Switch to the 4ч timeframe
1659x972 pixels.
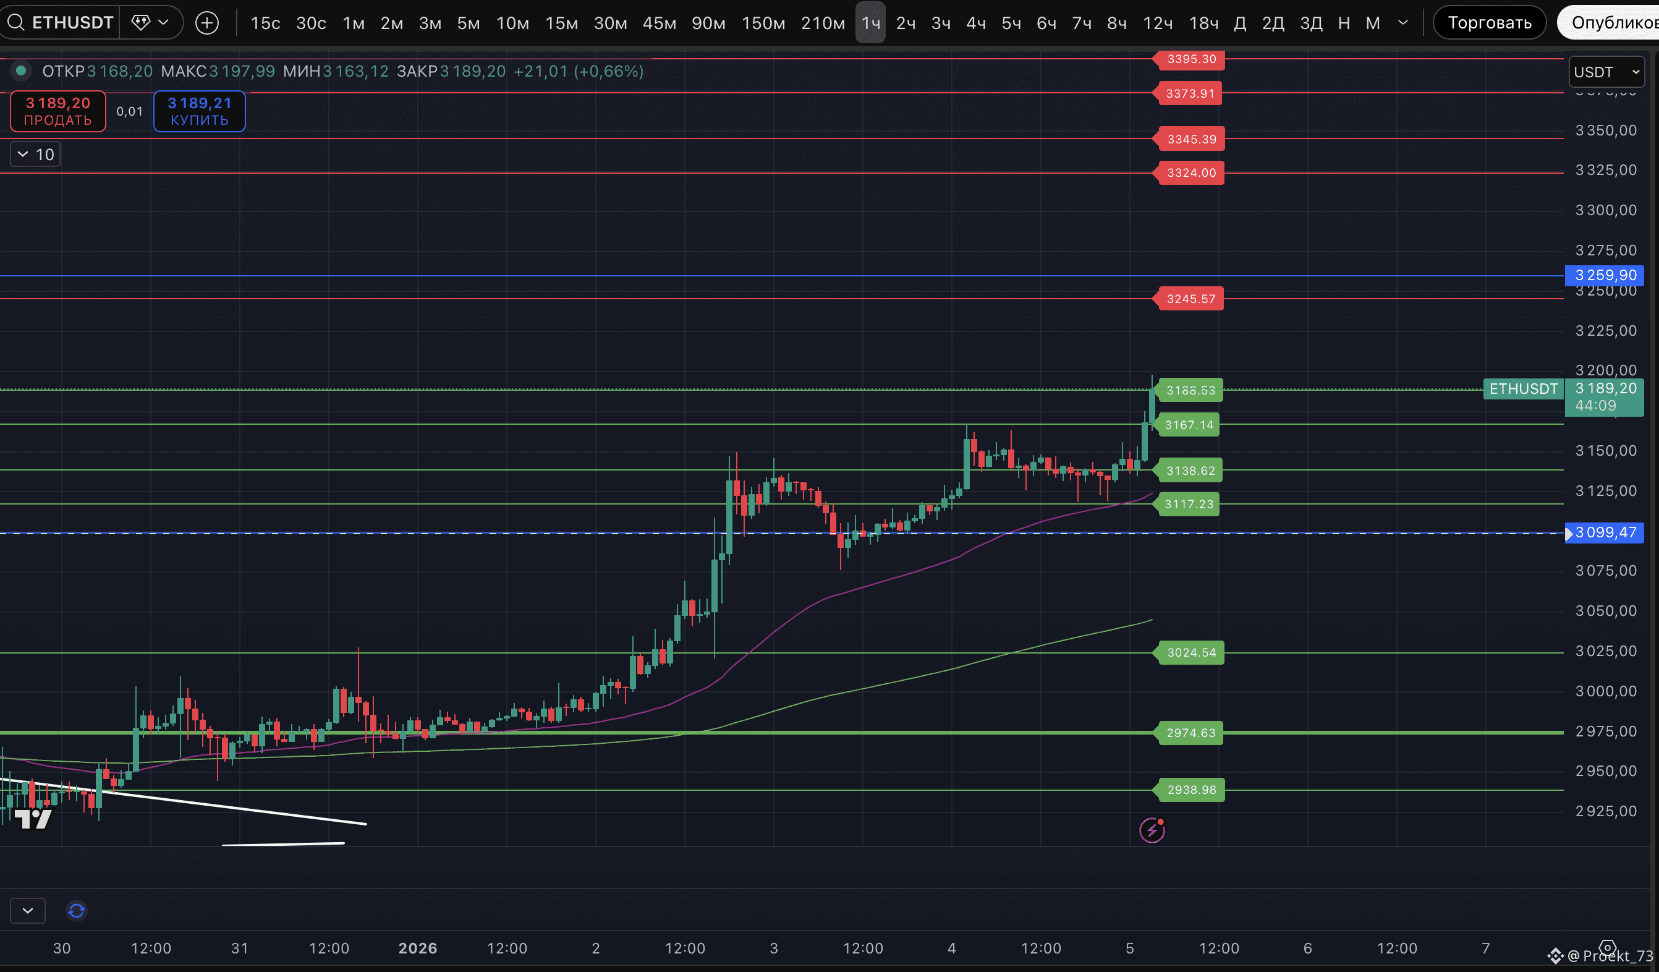point(975,23)
